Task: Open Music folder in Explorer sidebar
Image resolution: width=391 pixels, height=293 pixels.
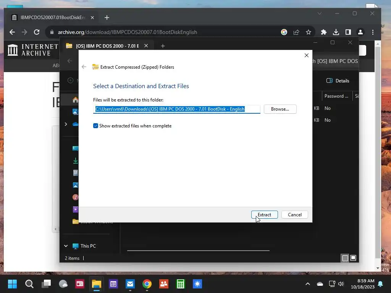Action: click(75, 197)
